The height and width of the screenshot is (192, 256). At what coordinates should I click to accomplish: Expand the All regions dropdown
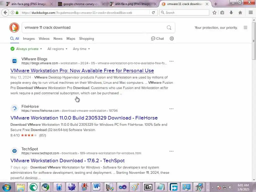(x=57, y=49)
